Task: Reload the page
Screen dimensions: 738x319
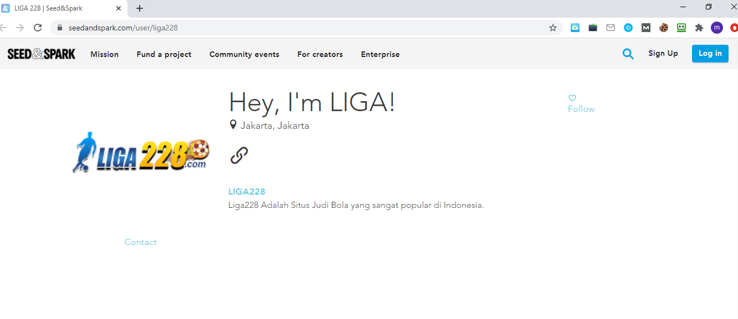Action: 38,28
